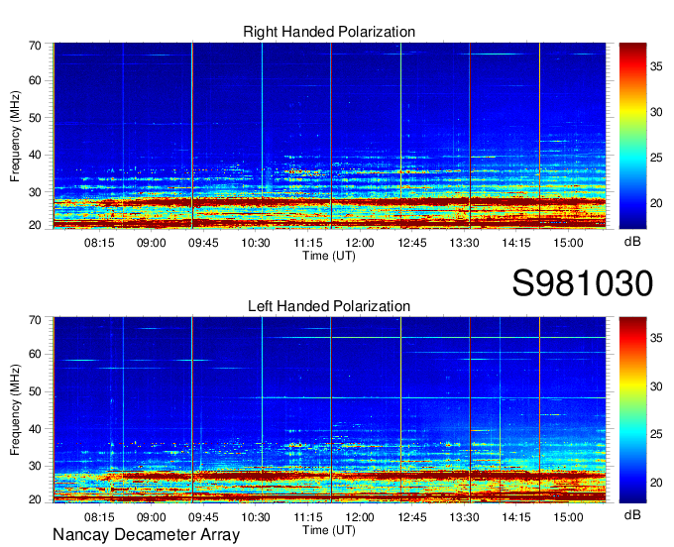Click the 10:30 time tick under Right Handed plot
674x547 pixels.
click(x=256, y=243)
